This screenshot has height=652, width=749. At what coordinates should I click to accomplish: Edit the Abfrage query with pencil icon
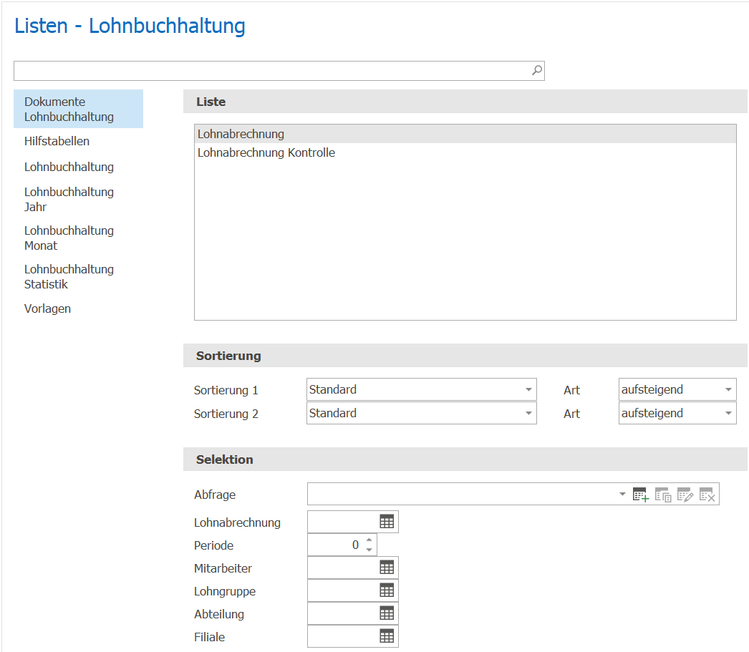click(685, 495)
